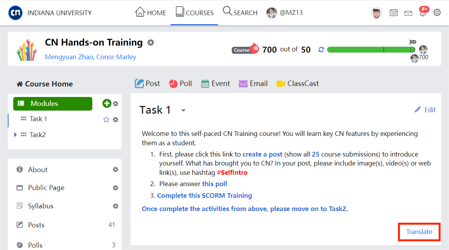Open the @MZ13 profile tab
The height and width of the screenshot is (250, 449).
284,12
